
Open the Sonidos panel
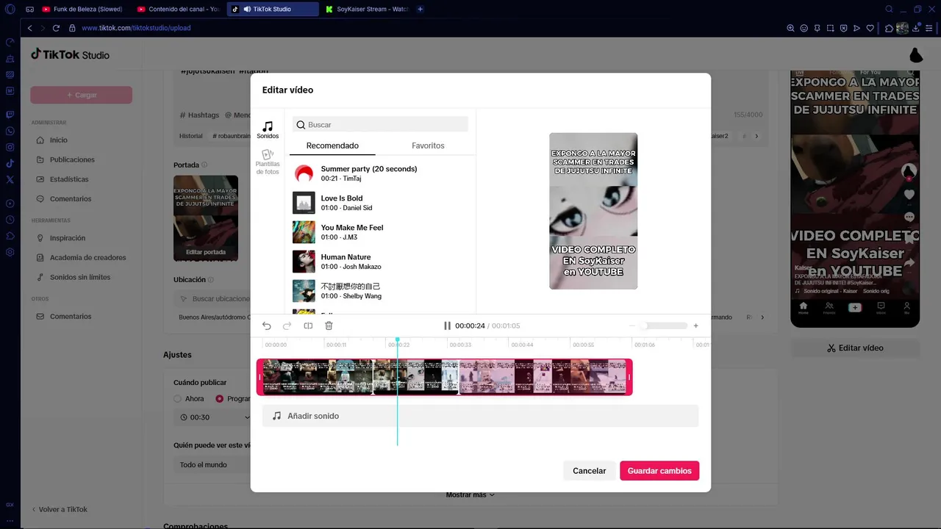pyautogui.click(x=268, y=130)
